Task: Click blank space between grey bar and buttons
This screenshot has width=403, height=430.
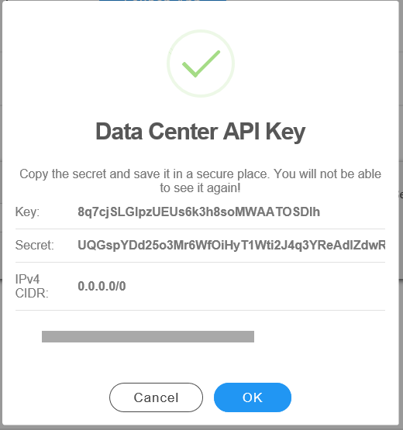Action: point(200,363)
